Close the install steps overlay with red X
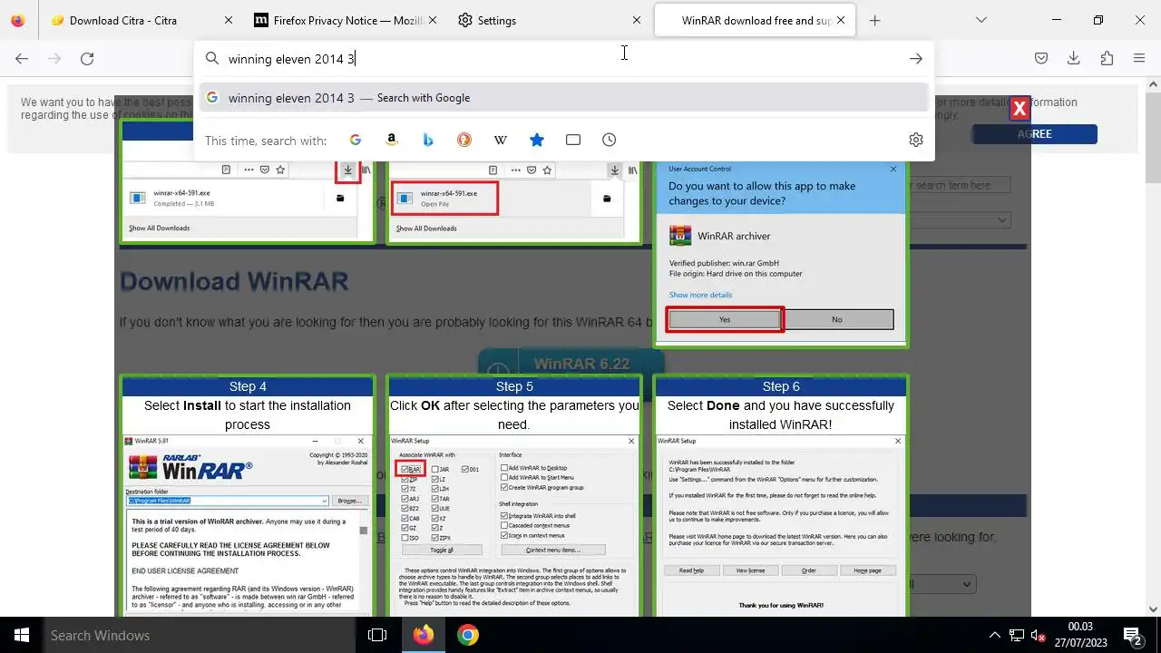This screenshot has height=653, width=1161. (x=1020, y=109)
